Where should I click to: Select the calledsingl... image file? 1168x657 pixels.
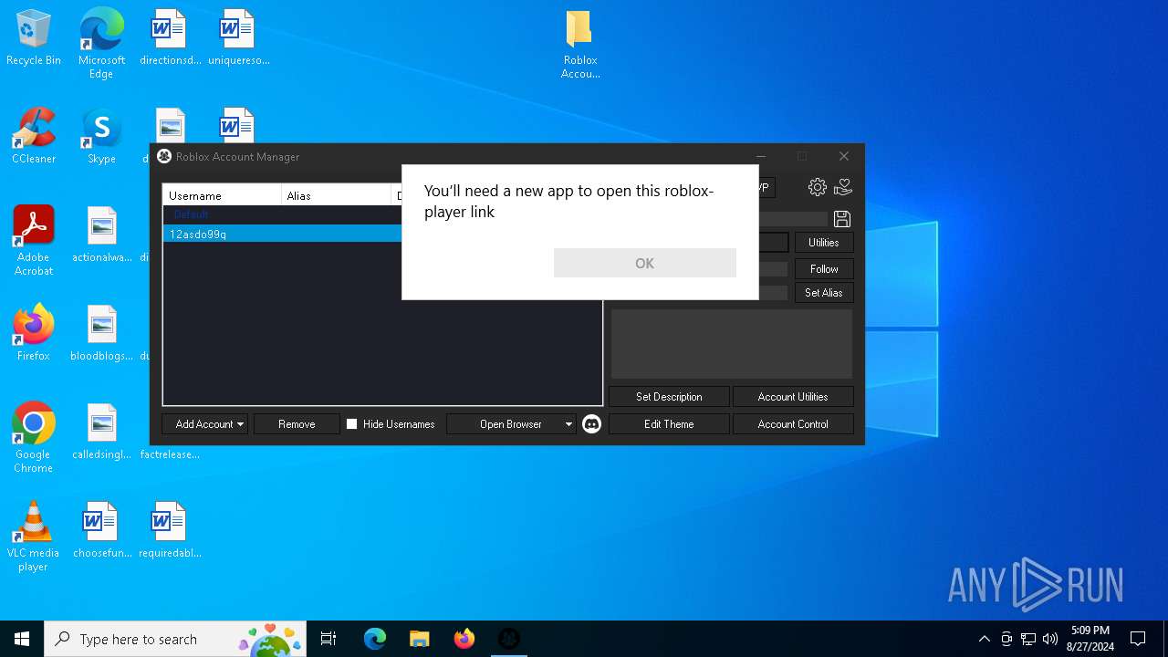click(x=102, y=433)
